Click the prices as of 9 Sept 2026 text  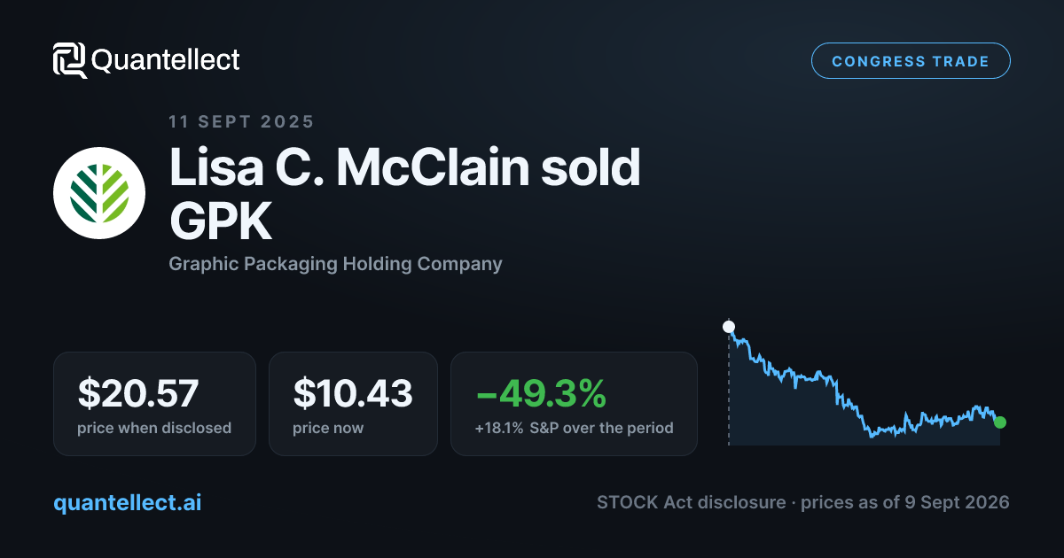[905, 502]
